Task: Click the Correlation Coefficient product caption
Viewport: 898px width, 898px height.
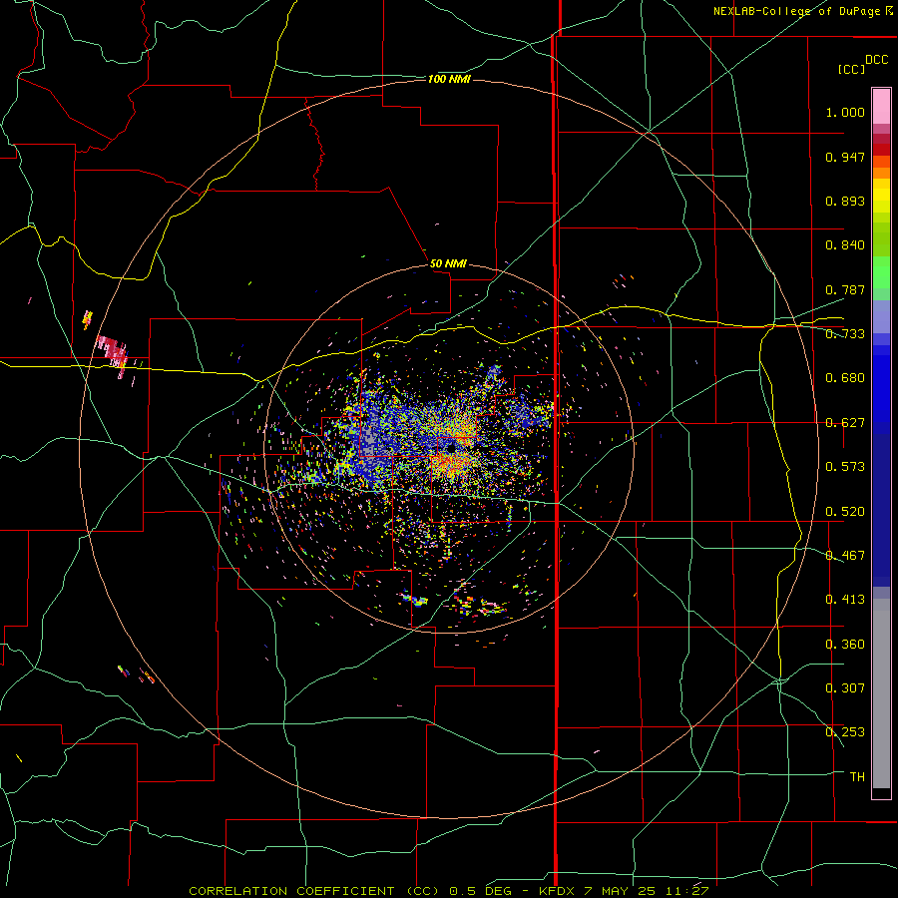Action: [449, 891]
